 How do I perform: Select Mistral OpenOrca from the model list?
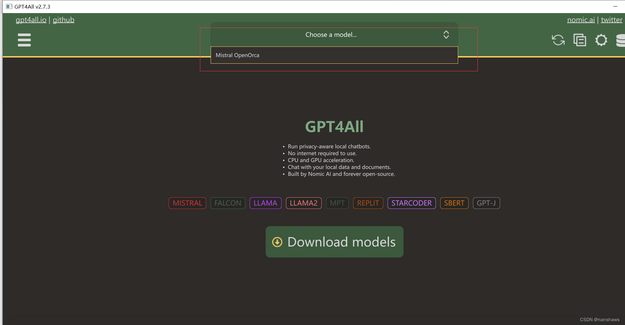click(334, 55)
